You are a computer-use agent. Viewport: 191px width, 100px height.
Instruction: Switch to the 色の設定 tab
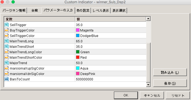(x=83, y=11)
